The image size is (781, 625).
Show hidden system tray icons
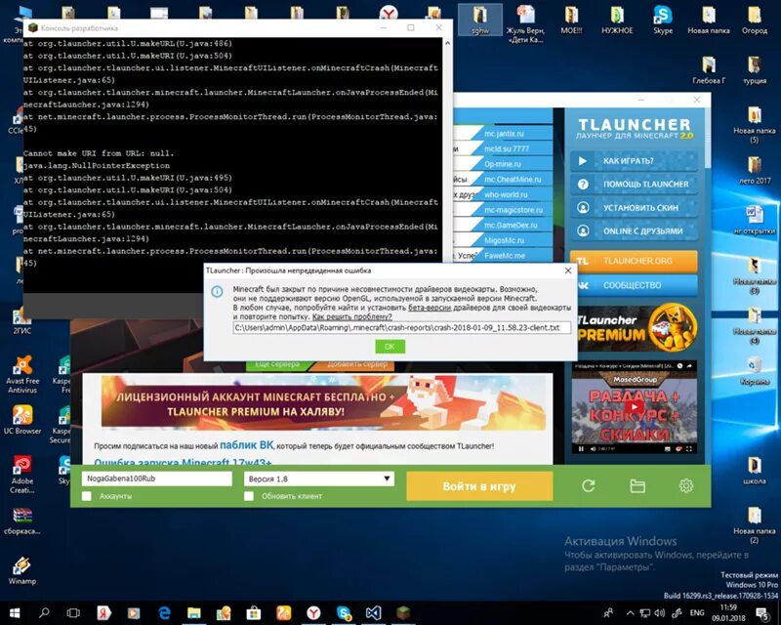tap(630, 613)
